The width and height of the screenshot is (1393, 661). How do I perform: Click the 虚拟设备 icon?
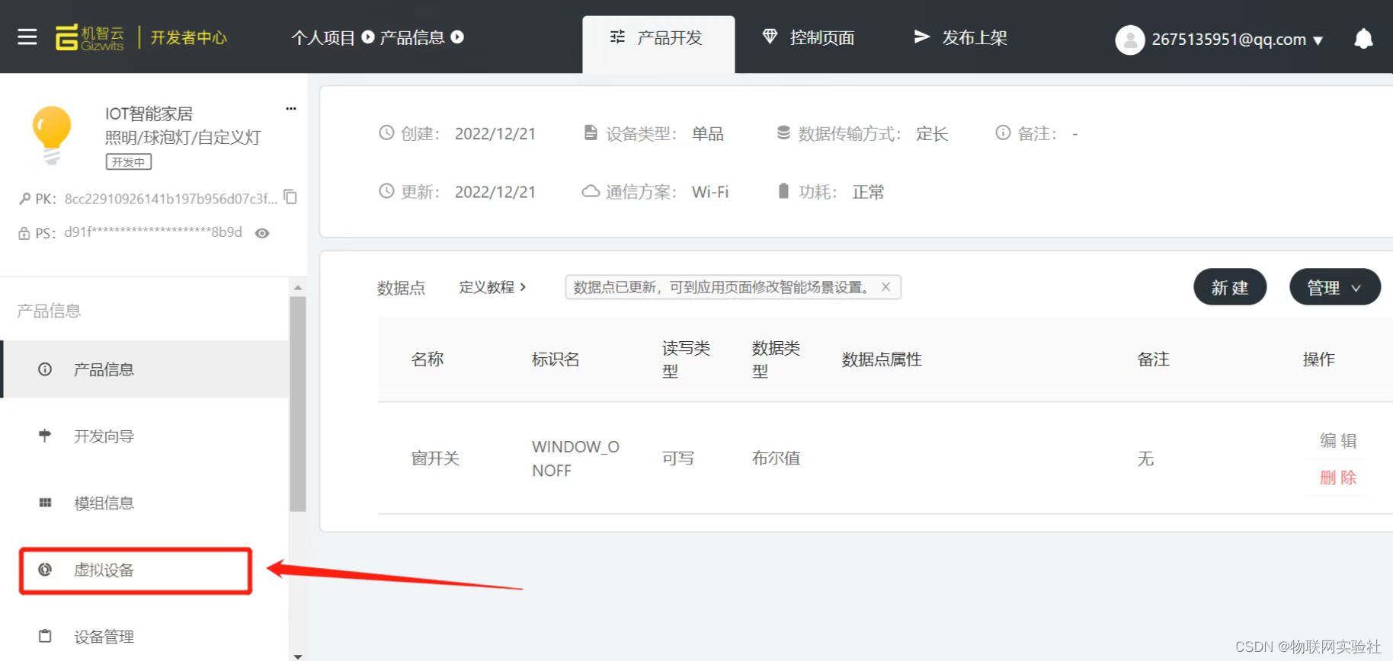[x=45, y=570]
